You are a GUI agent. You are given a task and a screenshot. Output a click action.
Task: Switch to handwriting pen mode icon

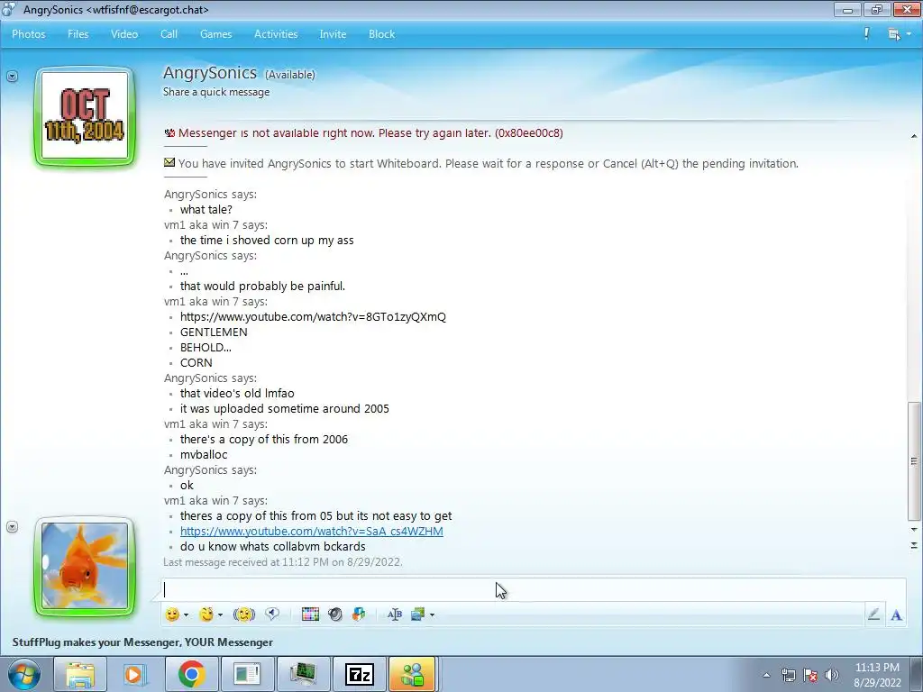pos(873,615)
